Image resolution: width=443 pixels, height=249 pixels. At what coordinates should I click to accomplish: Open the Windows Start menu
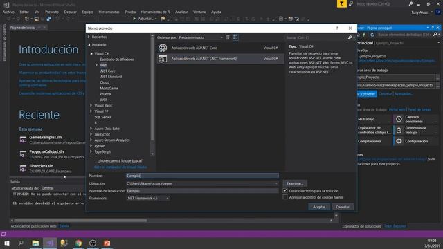(x=7, y=243)
